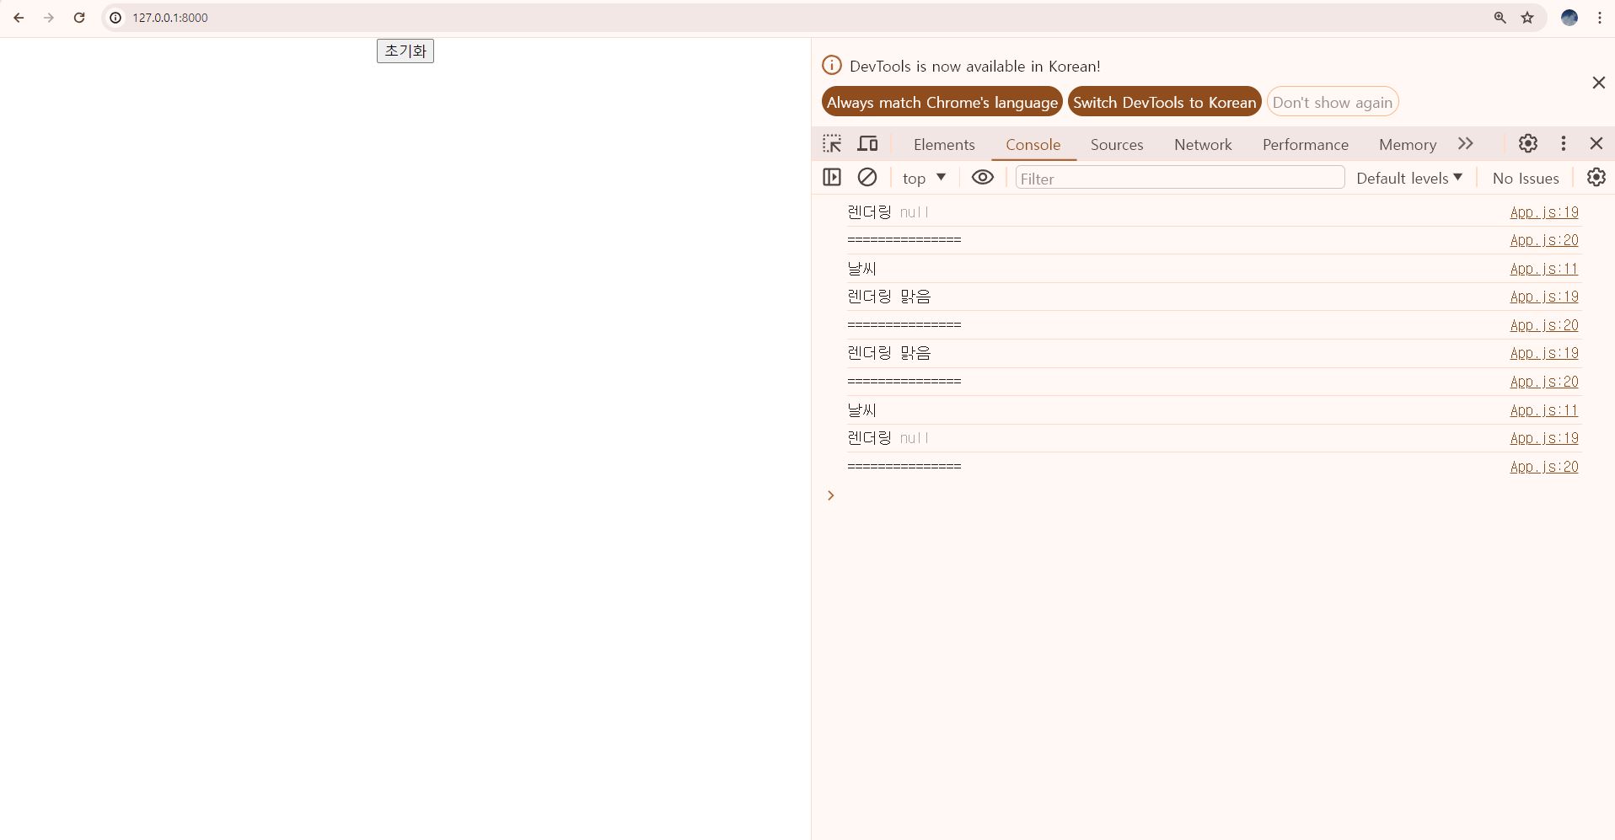Open App.js:19 link on last 렌더링 null row
The width and height of the screenshot is (1615, 840).
tap(1544, 438)
